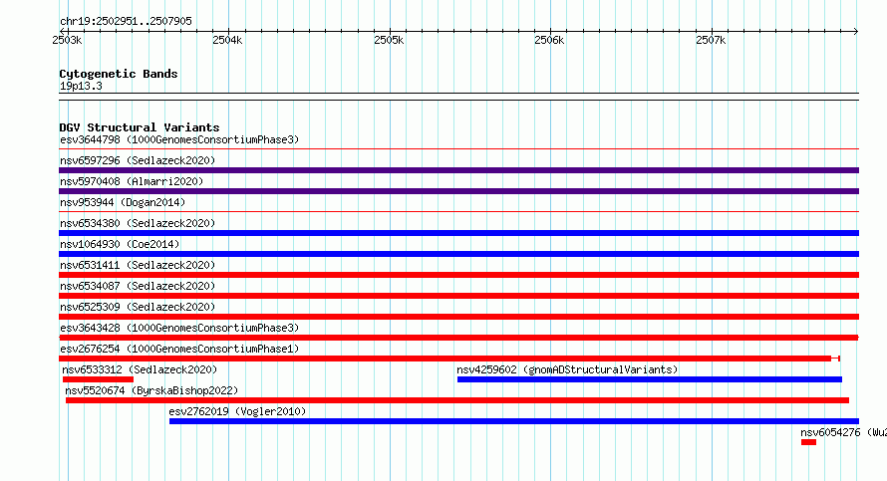
Task: Click the 2507k ruler tick label
Action: point(711,40)
